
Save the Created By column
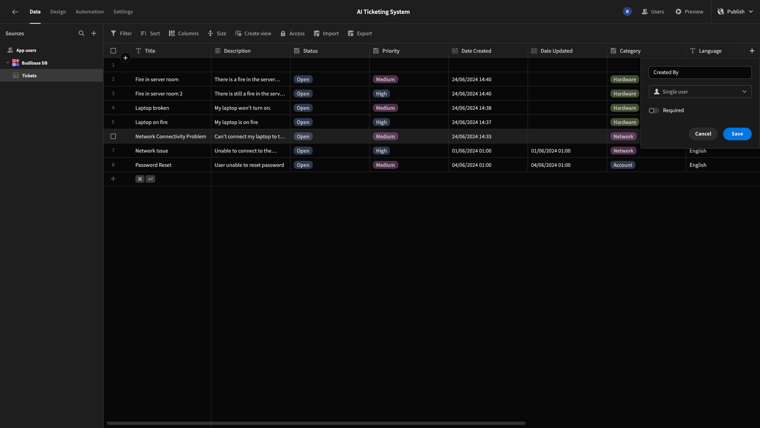point(737,134)
